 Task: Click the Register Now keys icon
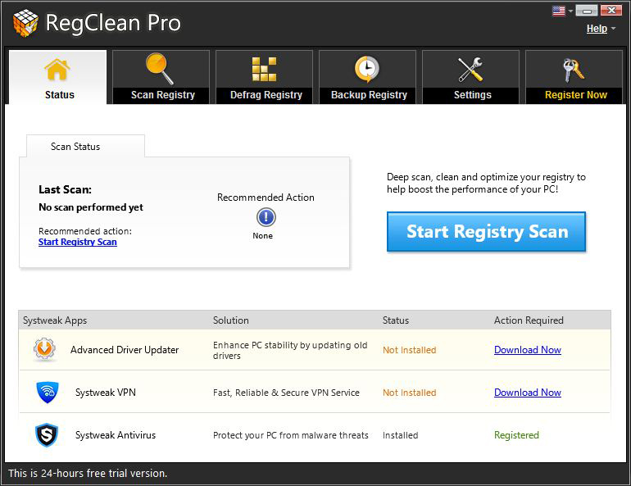coord(574,70)
